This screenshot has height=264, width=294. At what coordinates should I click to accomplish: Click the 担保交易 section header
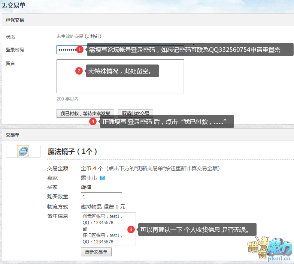[15, 20]
